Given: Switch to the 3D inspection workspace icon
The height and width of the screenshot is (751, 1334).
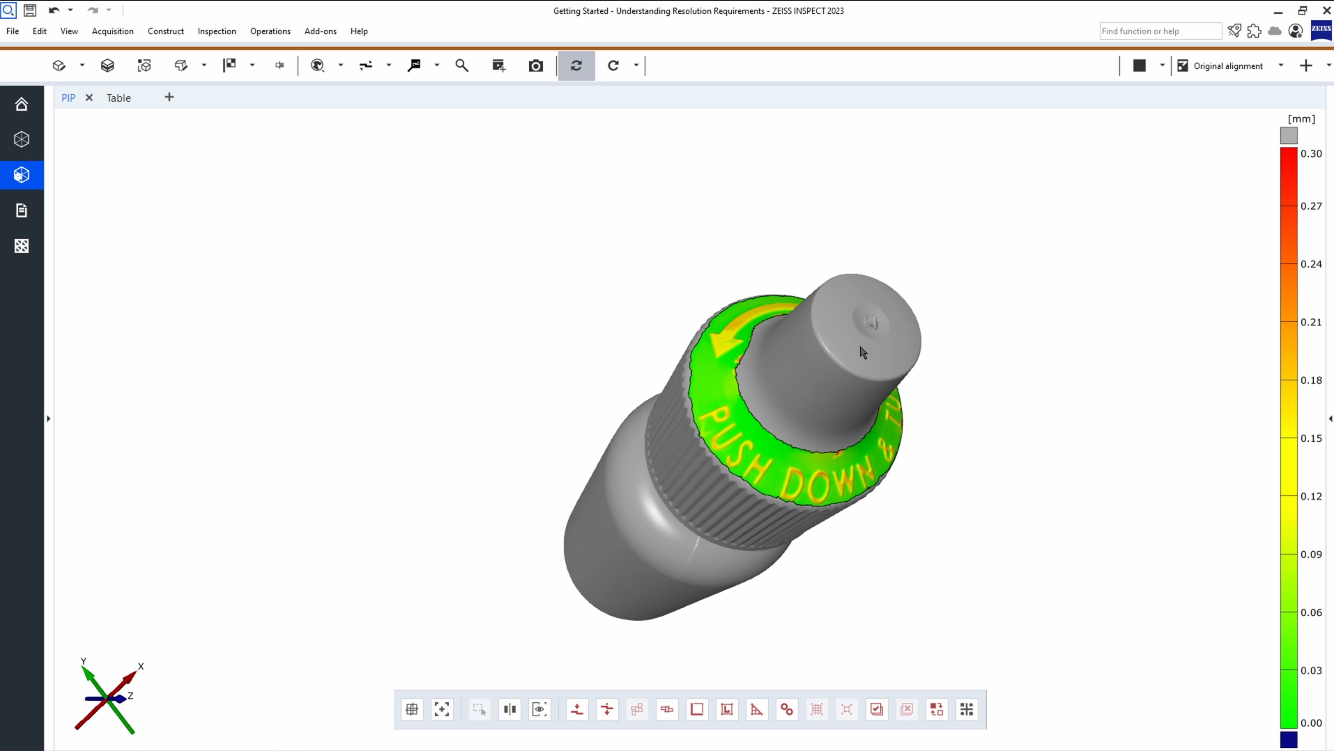Looking at the screenshot, I should [22, 175].
